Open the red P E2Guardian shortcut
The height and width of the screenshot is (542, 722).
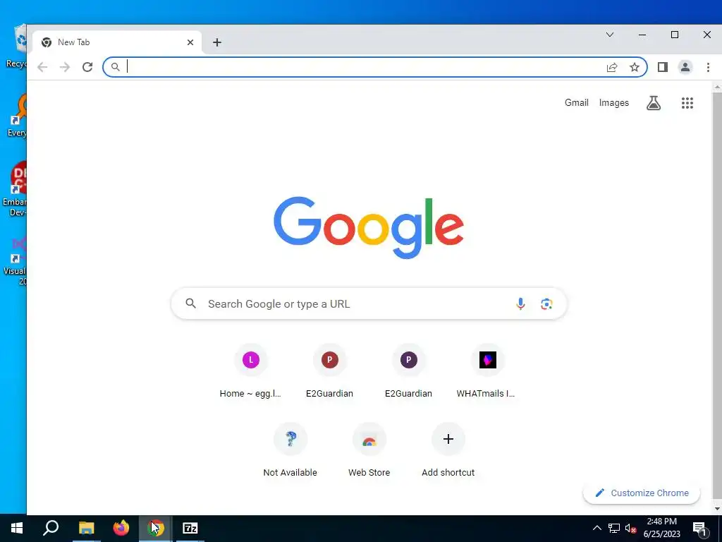click(x=330, y=371)
